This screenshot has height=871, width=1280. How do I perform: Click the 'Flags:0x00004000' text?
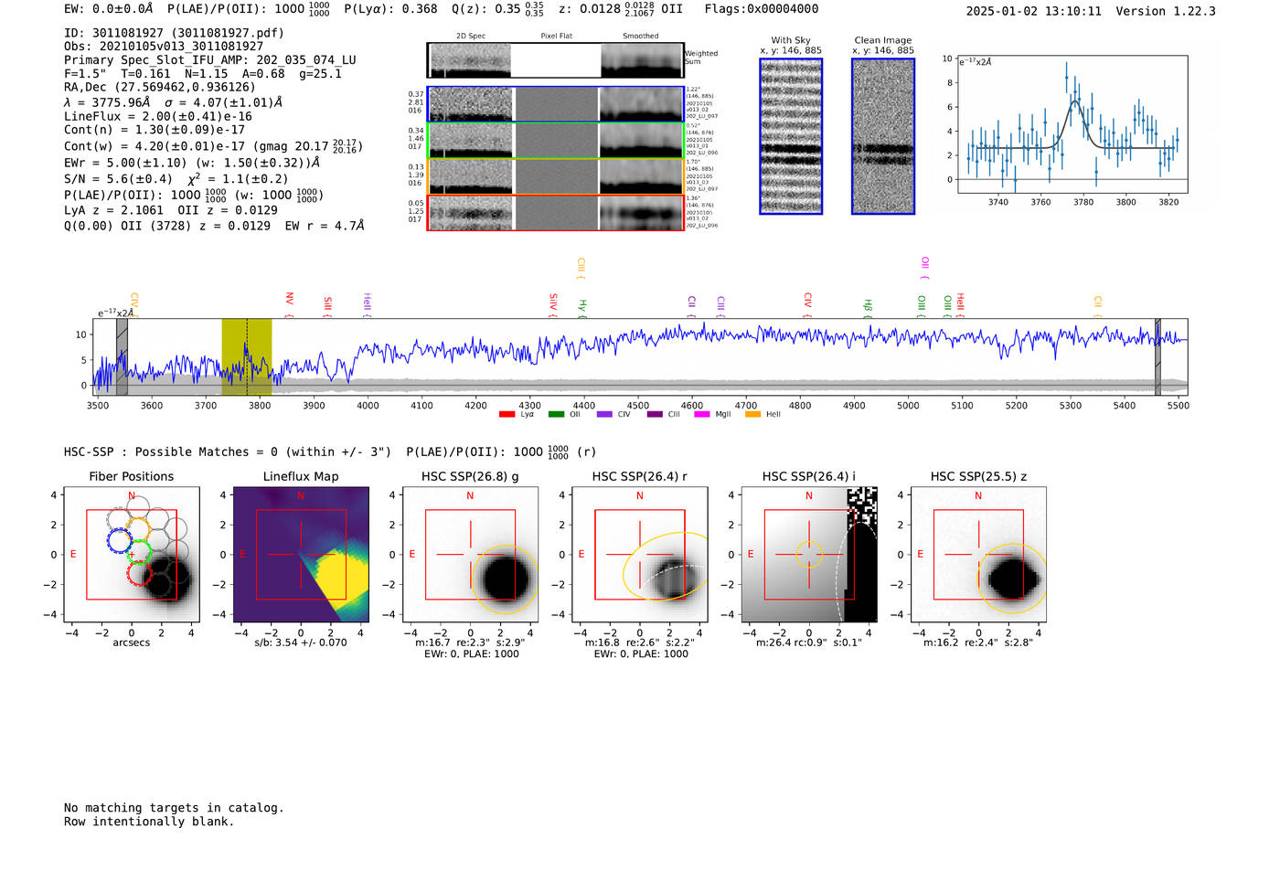tap(762, 9)
